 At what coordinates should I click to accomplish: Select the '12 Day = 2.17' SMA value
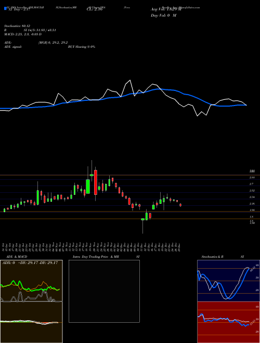tap(18, 10)
